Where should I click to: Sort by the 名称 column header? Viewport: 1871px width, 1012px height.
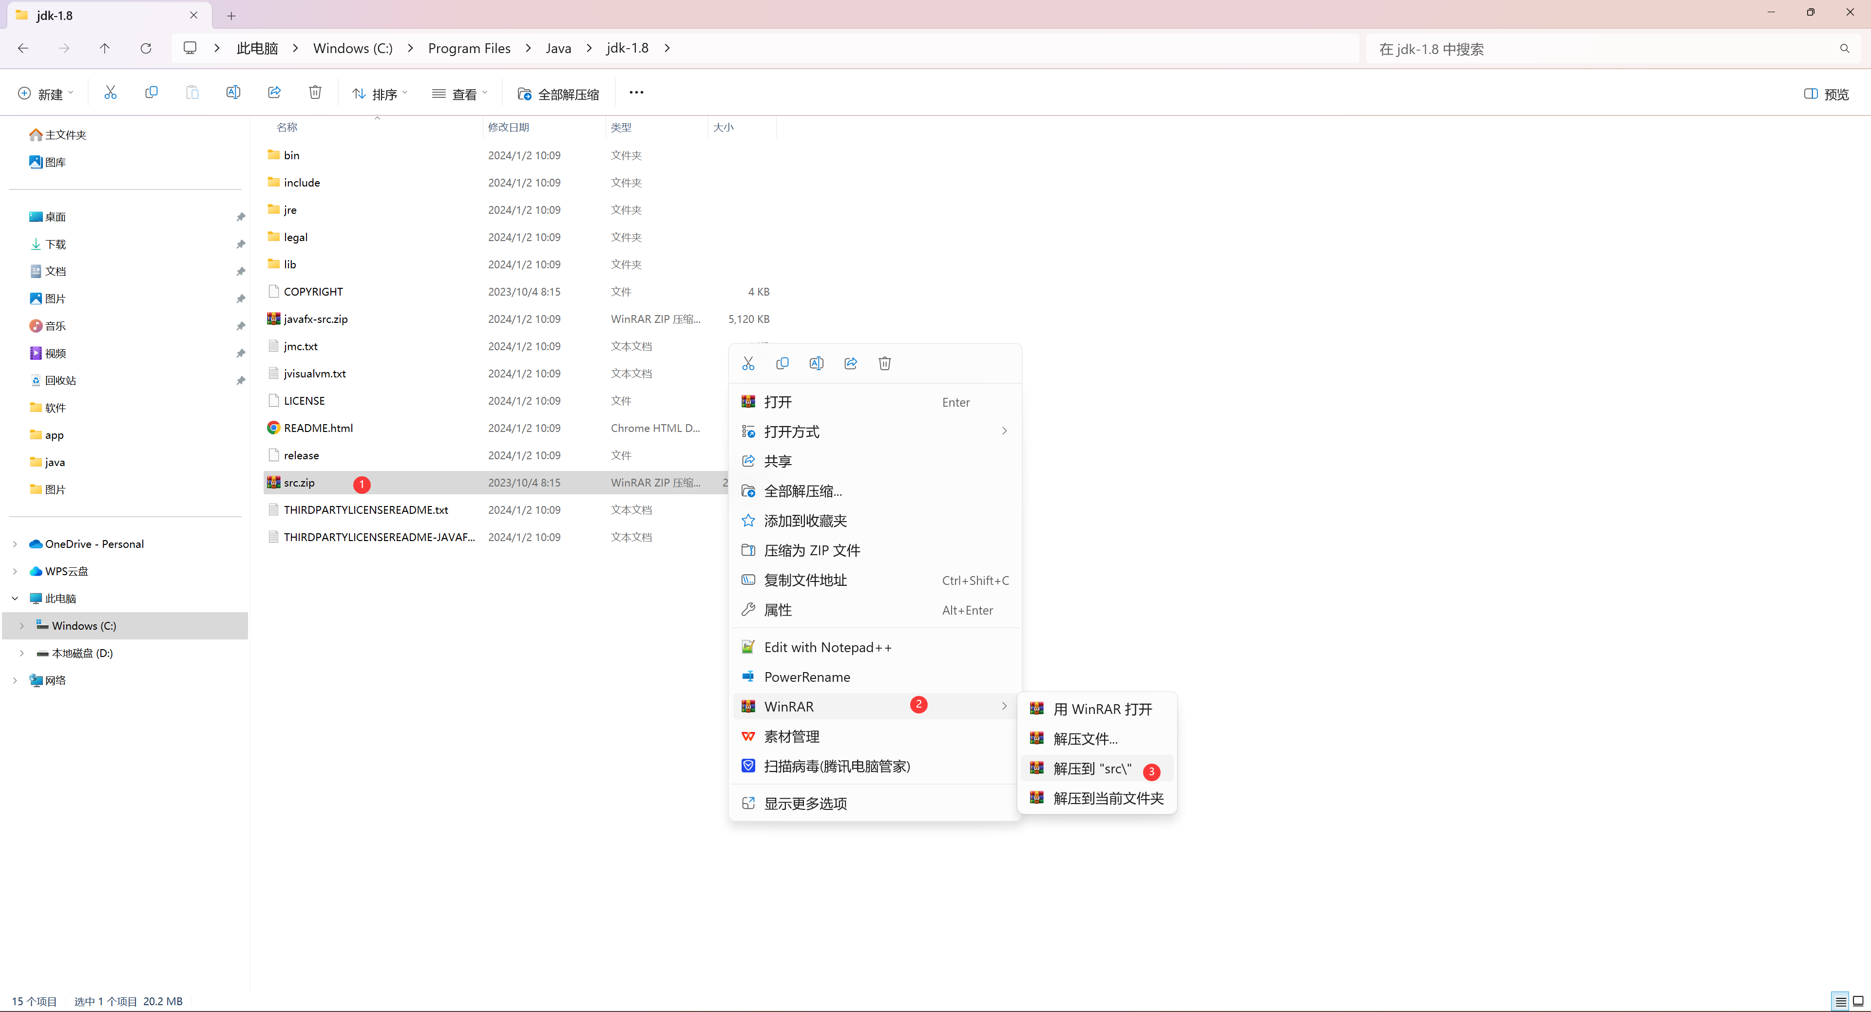point(373,127)
